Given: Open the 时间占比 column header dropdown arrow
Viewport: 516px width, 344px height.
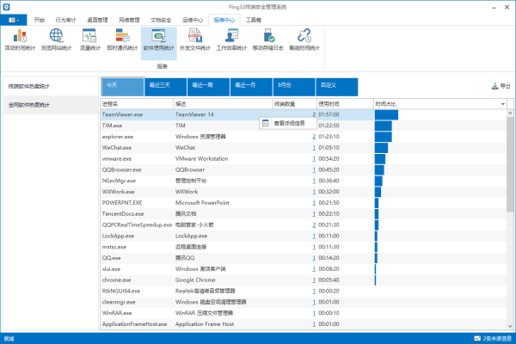Looking at the screenshot, I should click(503, 104).
